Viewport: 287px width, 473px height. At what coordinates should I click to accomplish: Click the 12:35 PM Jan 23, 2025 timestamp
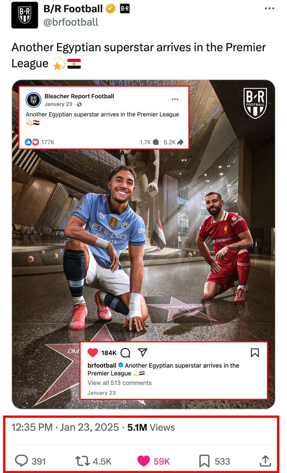click(x=65, y=427)
